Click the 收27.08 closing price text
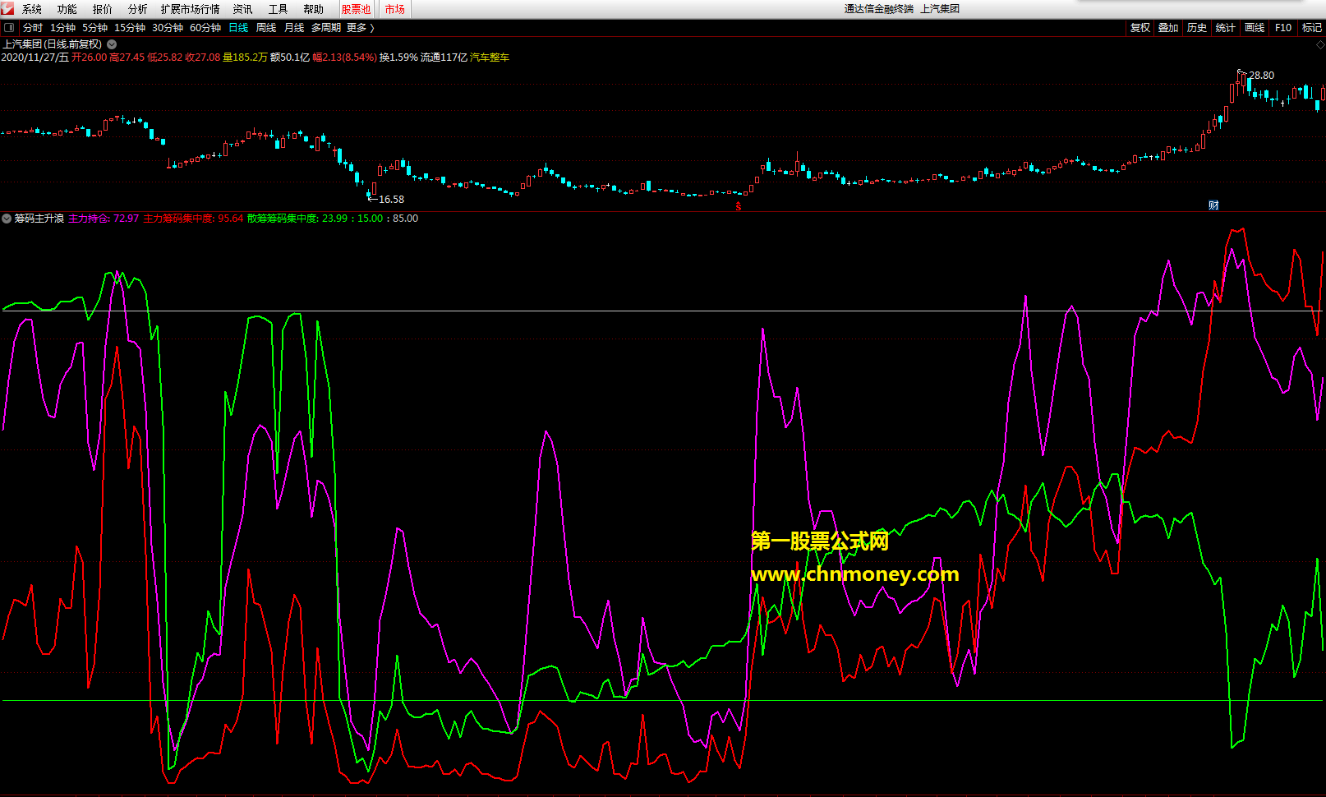Viewport: 1326px width, 797px height. (x=203, y=58)
